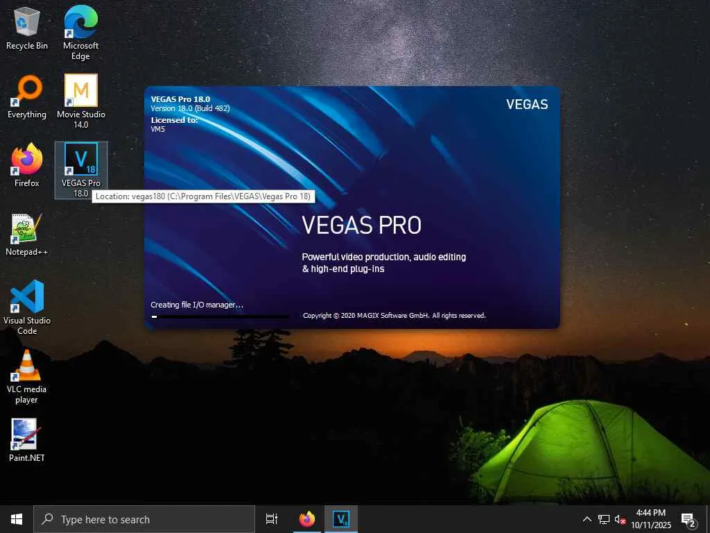The image size is (710, 533).
Task: Click the splash screen loading progress bar
Action: [x=220, y=316]
